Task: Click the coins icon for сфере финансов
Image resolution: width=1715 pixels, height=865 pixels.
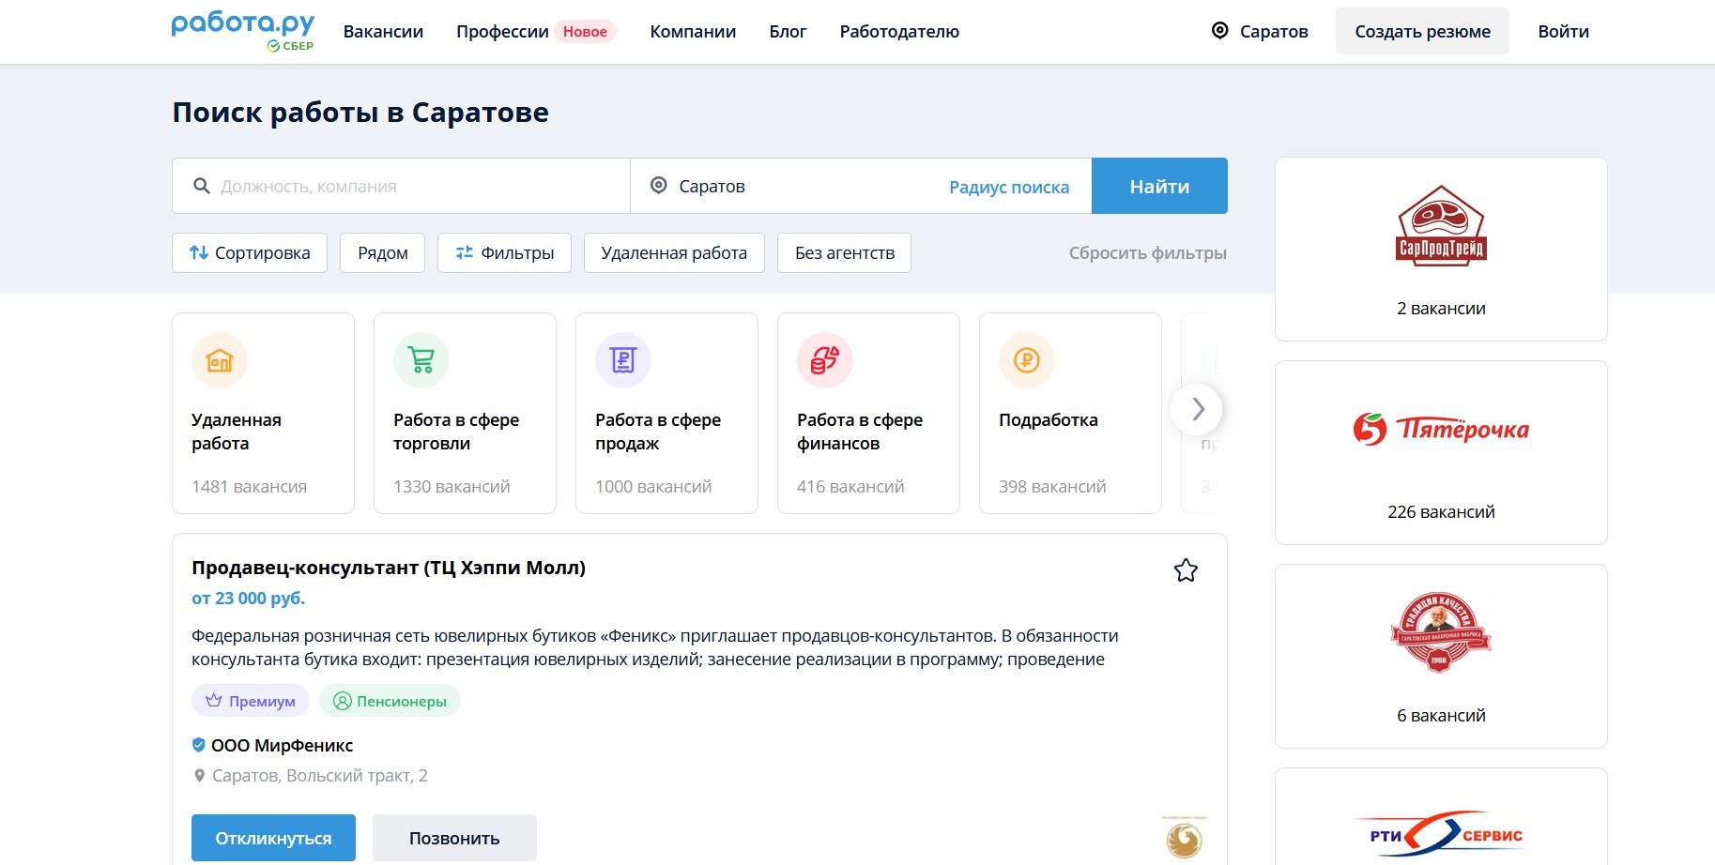Action: point(825,360)
